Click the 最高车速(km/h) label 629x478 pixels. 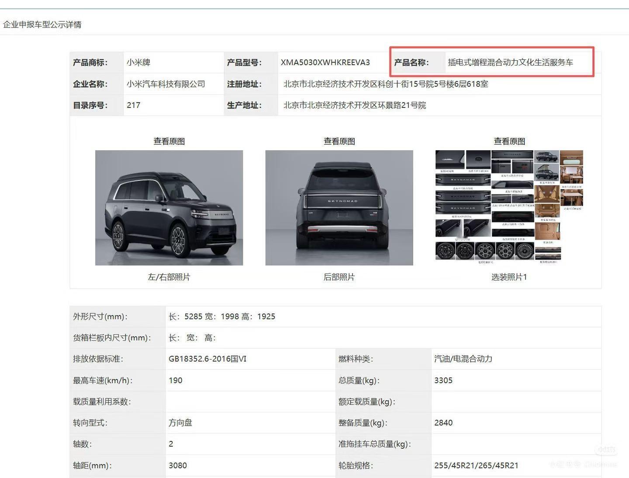coord(103,380)
